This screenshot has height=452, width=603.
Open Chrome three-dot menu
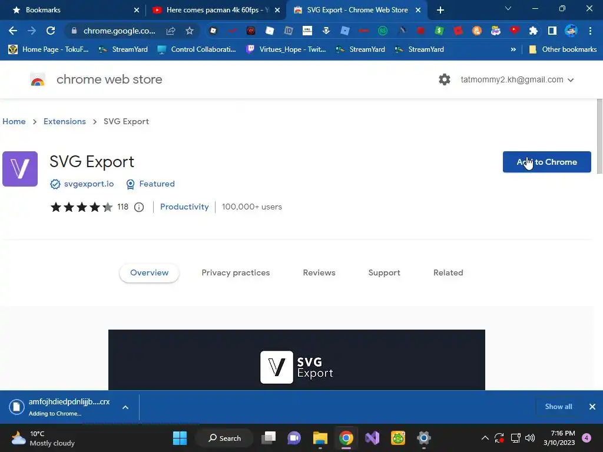click(x=590, y=31)
